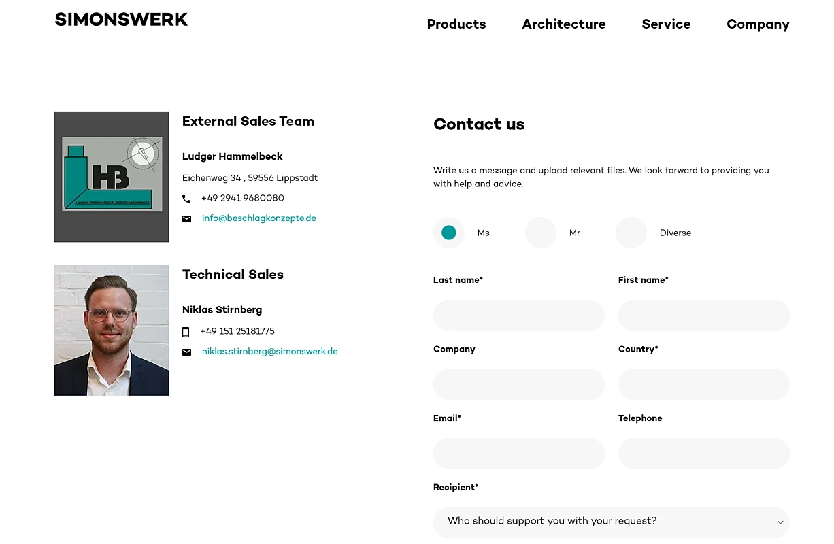Open the Recipient dropdown

pos(611,522)
